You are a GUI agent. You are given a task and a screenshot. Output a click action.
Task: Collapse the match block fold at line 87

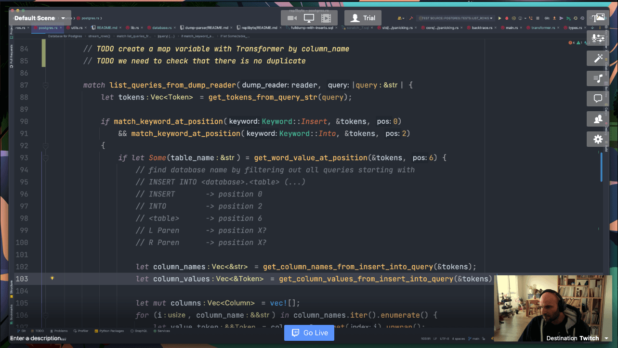click(x=45, y=85)
